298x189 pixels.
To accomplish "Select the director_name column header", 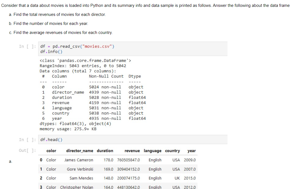I will 80,151.
